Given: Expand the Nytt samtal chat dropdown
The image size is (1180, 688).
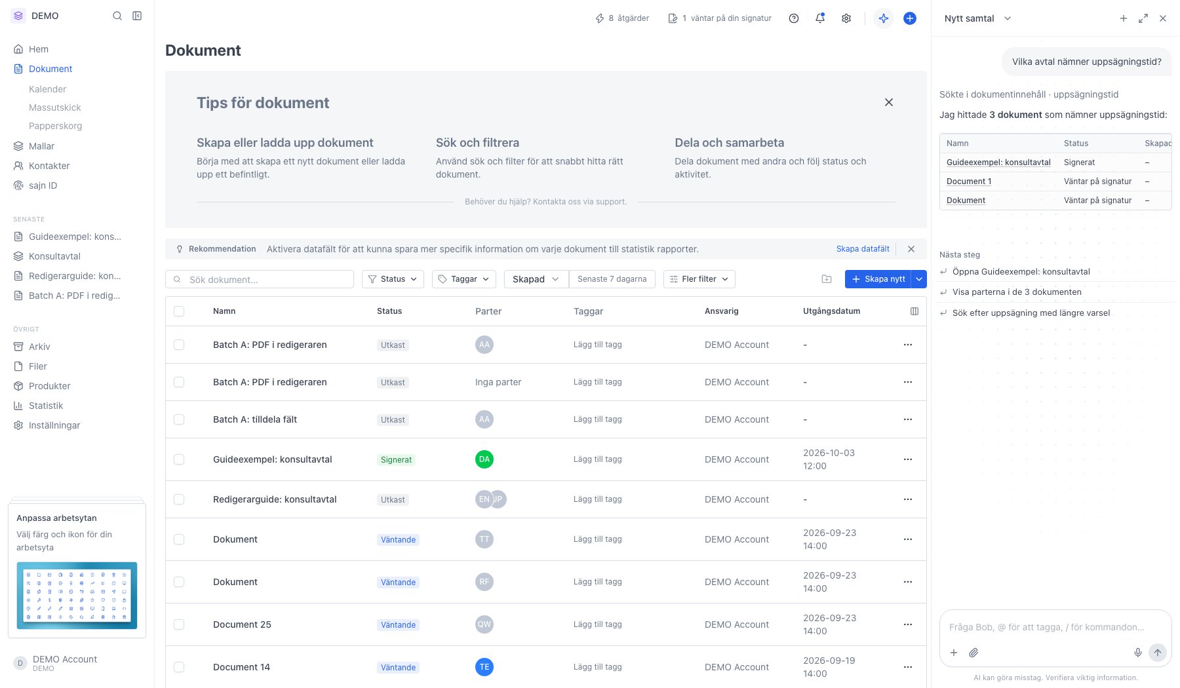Looking at the screenshot, I should [1008, 18].
